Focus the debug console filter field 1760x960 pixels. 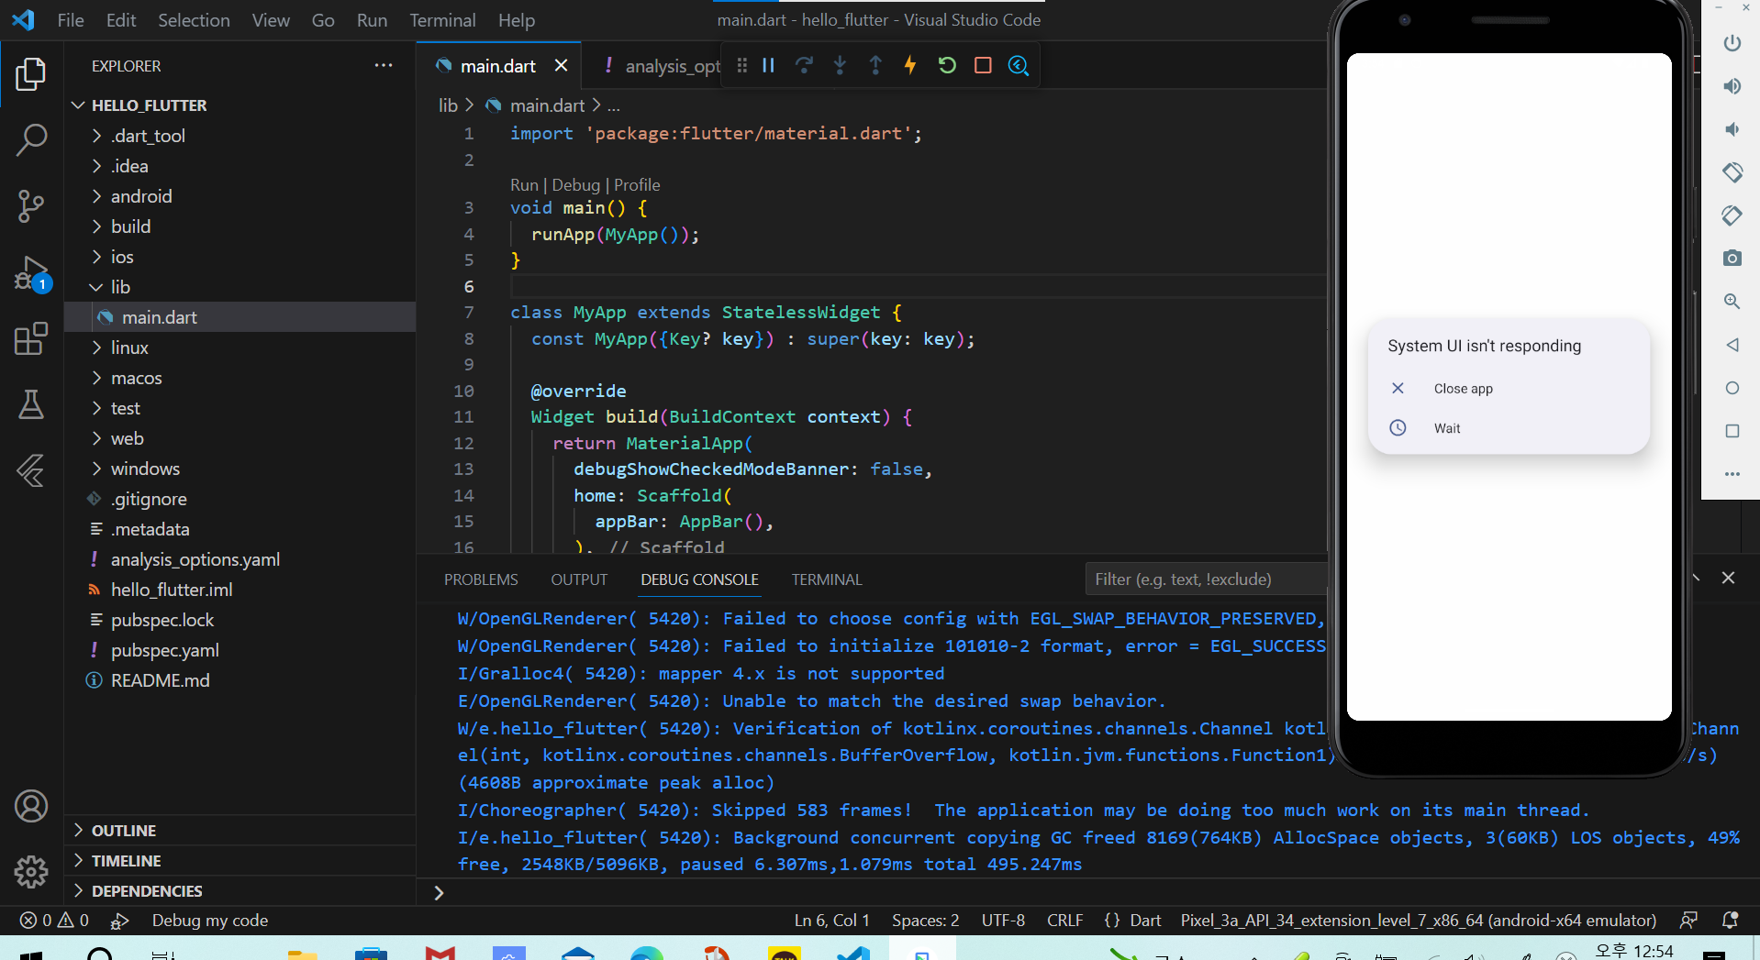pyautogui.click(x=1206, y=579)
